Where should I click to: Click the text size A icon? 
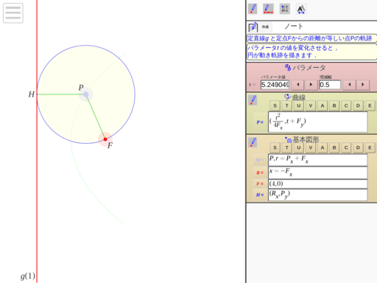[301, 9]
